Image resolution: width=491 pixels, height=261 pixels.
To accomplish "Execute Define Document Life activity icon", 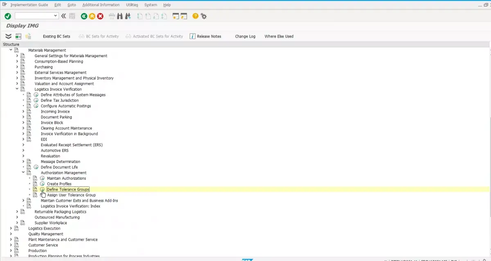I will pos(36,167).
